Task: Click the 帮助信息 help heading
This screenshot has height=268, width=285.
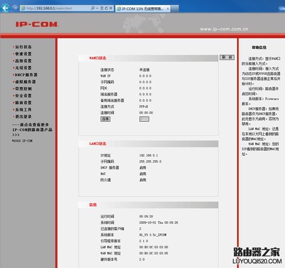Action: [259, 48]
